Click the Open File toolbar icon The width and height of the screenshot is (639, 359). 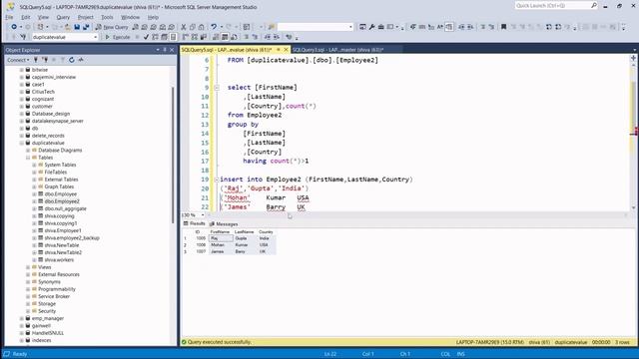click(68, 27)
